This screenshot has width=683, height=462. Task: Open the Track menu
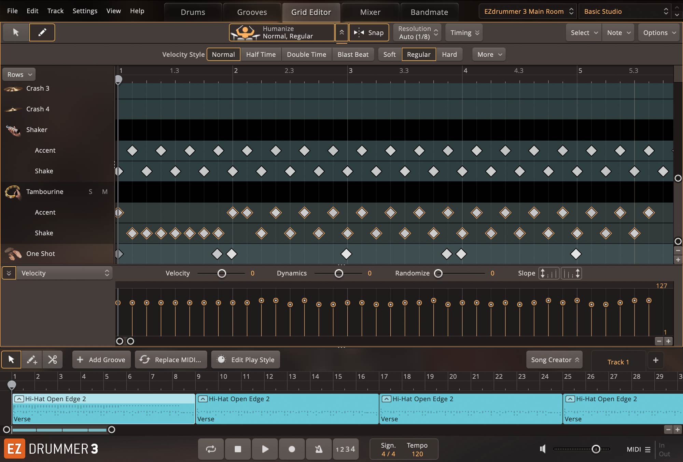tap(55, 11)
